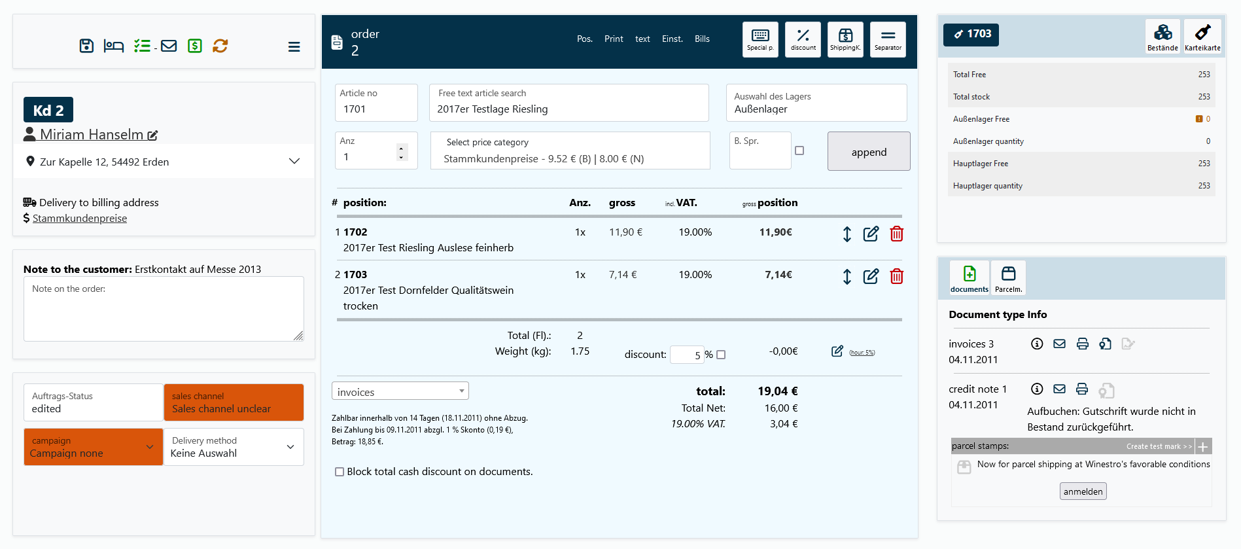Open the Stammkundenpreise link
The width and height of the screenshot is (1241, 549).
tap(80, 218)
